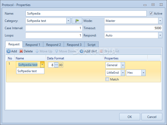
Task: Open the LittleEndian dropdown arrow
Action: (123, 73)
